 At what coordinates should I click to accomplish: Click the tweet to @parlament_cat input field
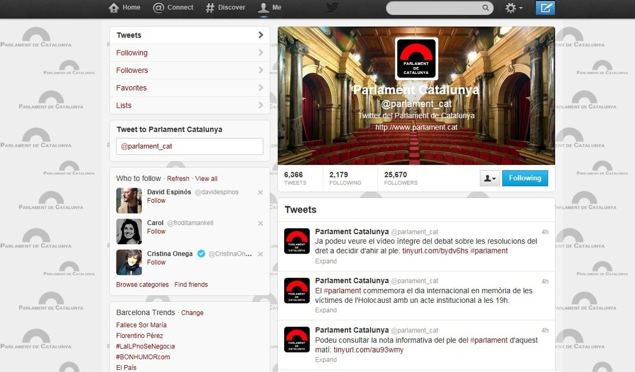(189, 146)
